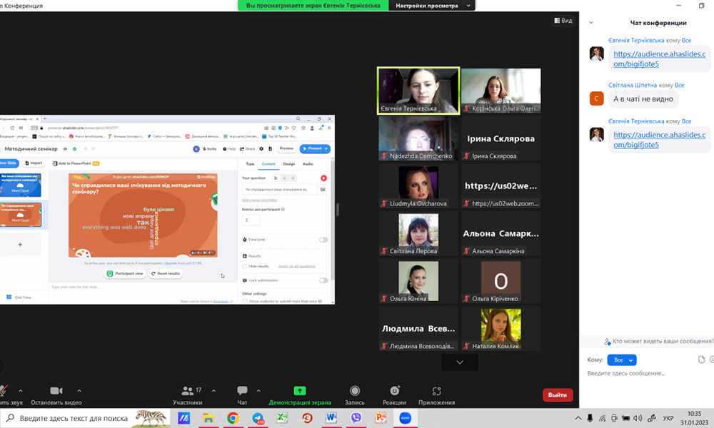The width and height of the screenshot is (714, 428).
Task: Click the green Демонстрация экрана share icon
Action: [x=300, y=391]
